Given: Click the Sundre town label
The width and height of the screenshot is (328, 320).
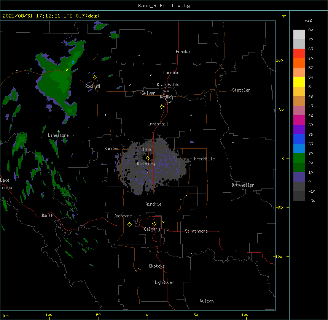Looking at the screenshot, I should (111, 149).
